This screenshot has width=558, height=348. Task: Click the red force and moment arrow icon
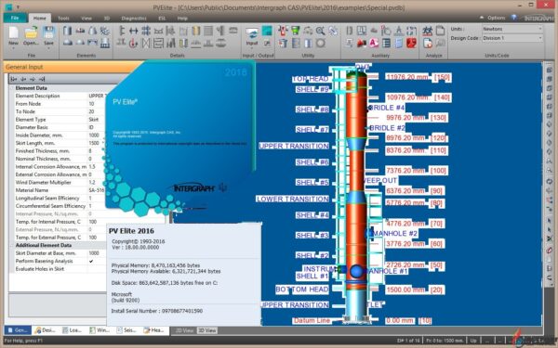pos(134,44)
